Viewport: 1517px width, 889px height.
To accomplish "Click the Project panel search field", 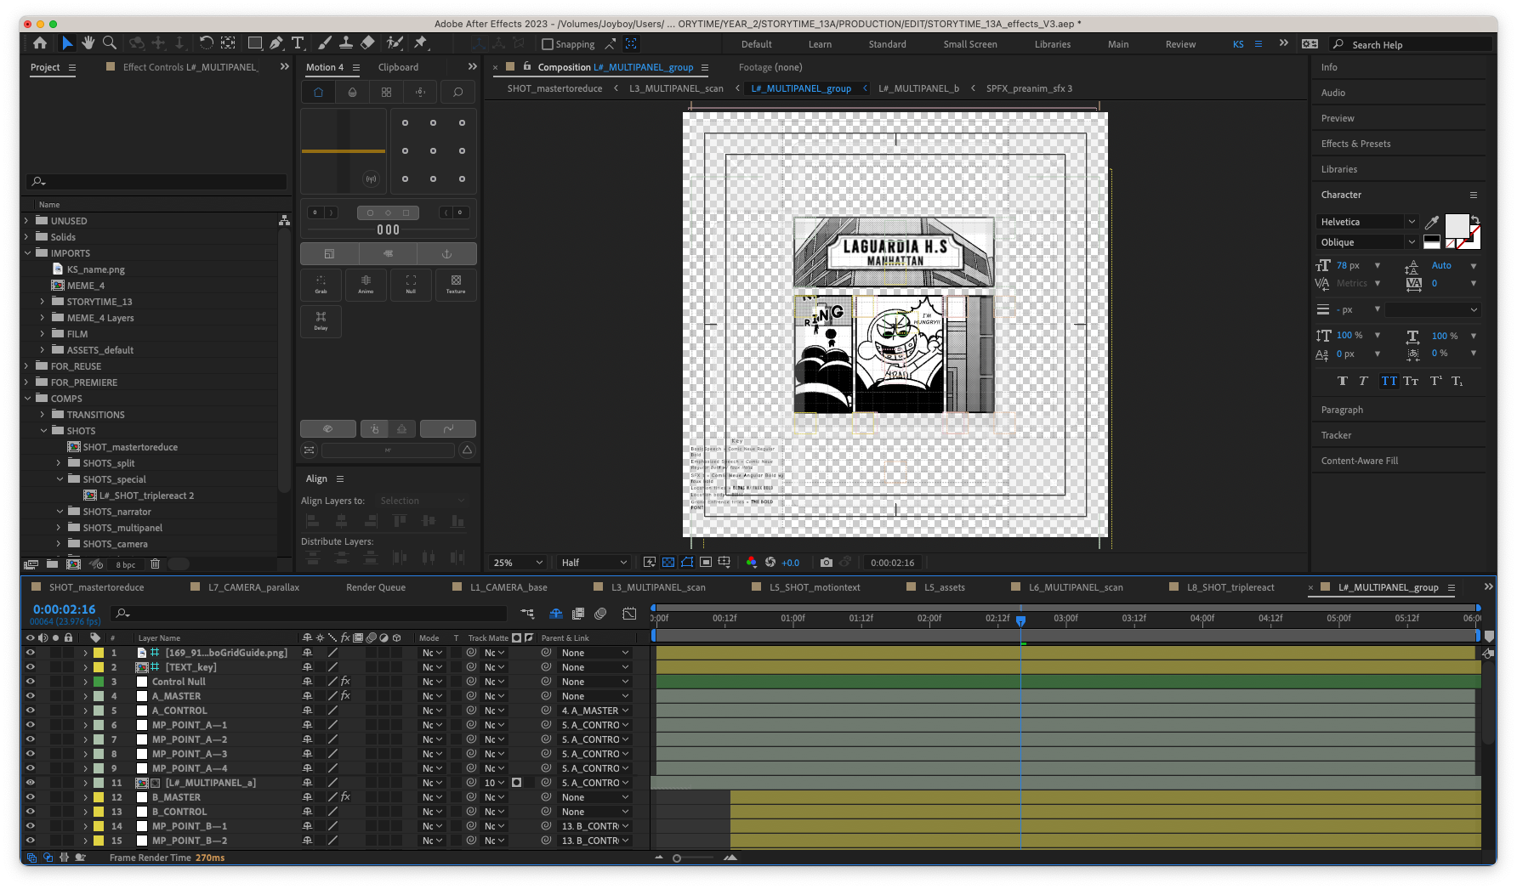I will coord(156,182).
